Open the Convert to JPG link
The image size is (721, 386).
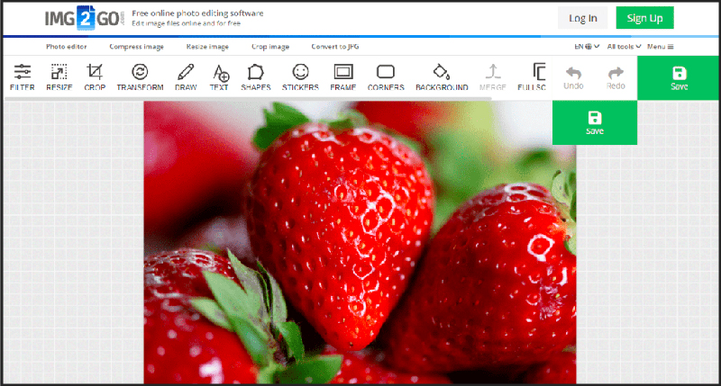click(x=335, y=47)
